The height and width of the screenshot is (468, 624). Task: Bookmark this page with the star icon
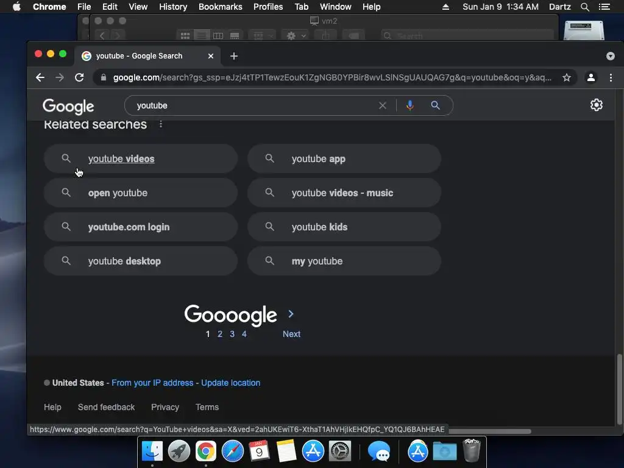tap(566, 77)
